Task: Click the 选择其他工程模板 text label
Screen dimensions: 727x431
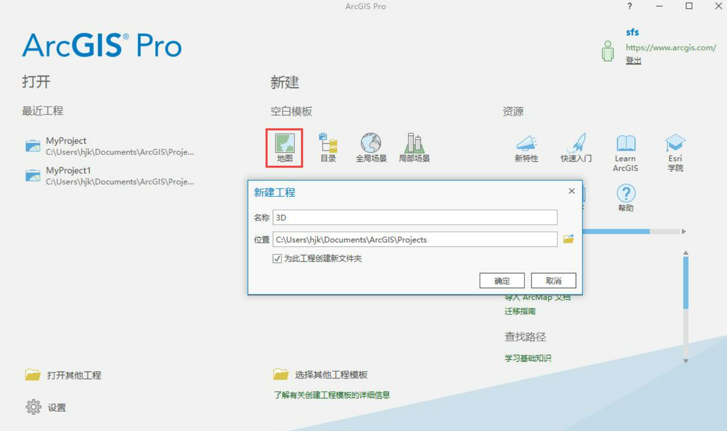Action: [x=331, y=375]
